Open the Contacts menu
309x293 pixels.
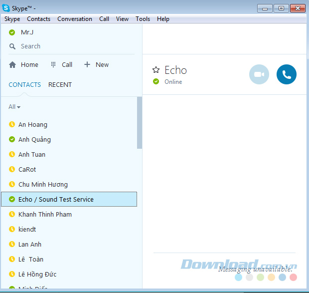[x=39, y=19]
